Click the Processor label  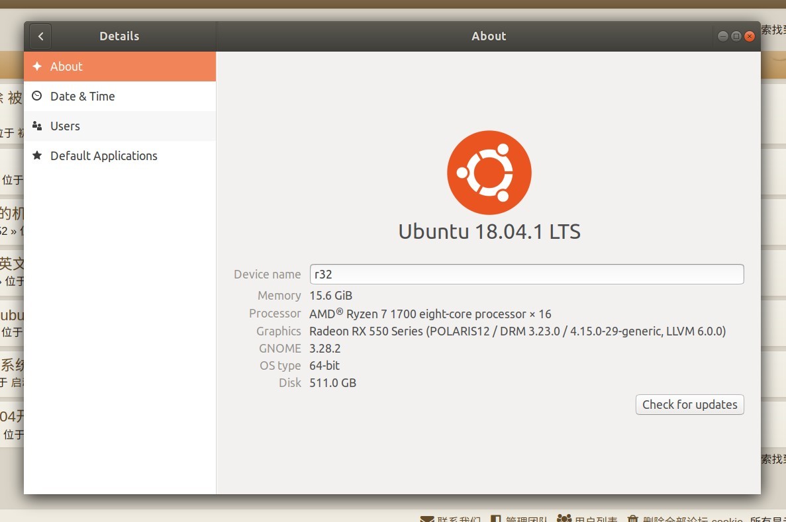pyautogui.click(x=275, y=314)
